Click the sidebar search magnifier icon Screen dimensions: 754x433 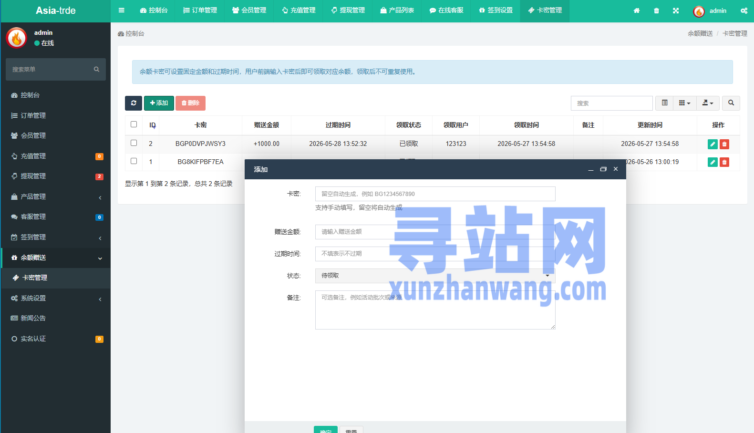tap(96, 69)
